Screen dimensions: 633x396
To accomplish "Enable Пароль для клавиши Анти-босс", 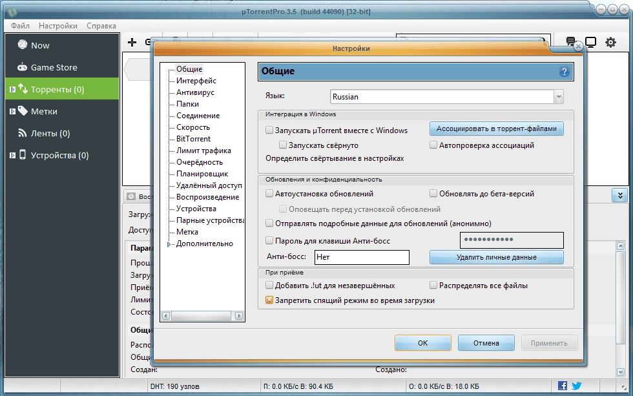I will pos(269,240).
